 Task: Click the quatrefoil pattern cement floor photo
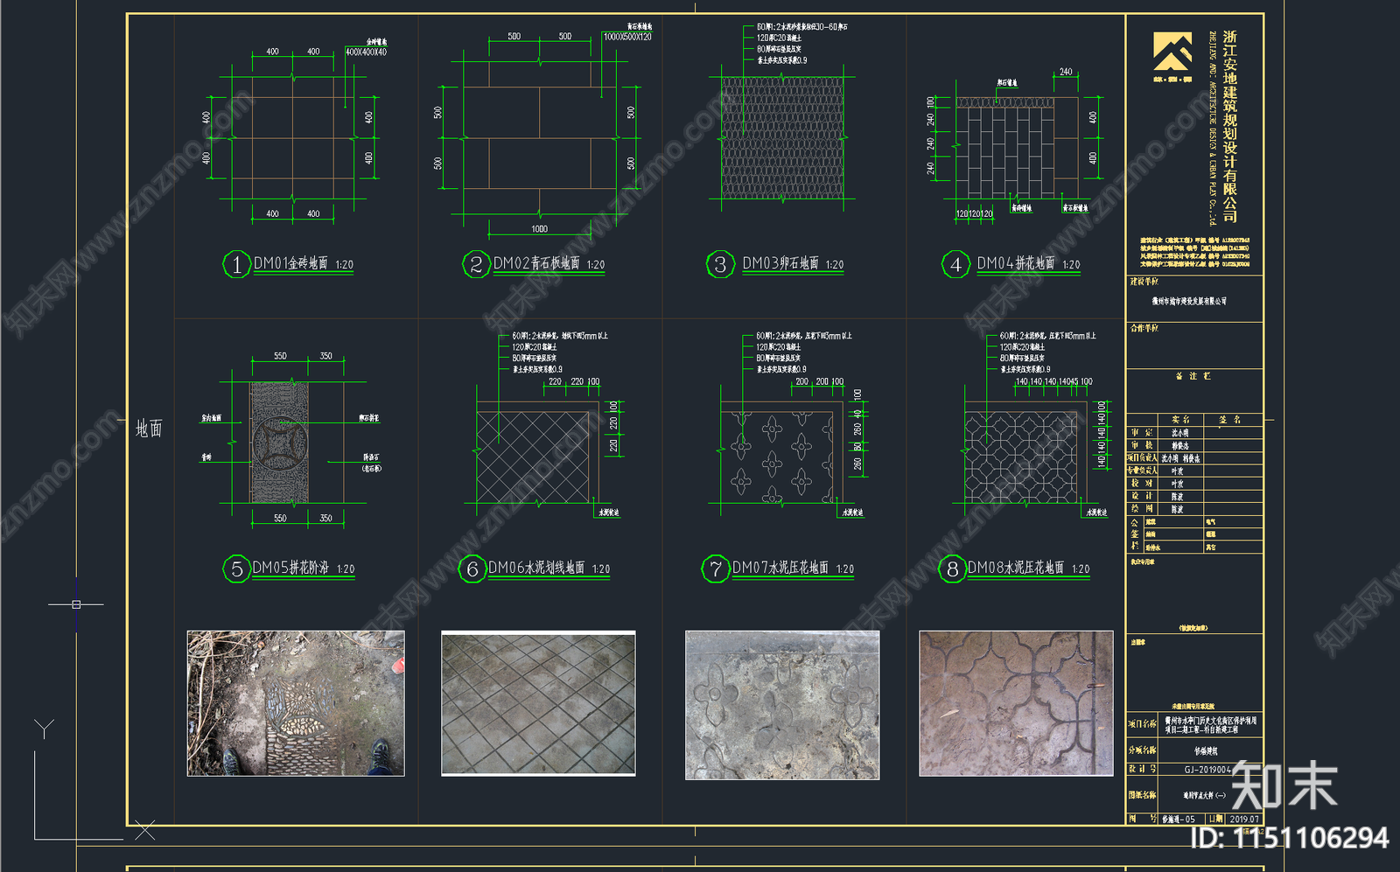pos(1016,703)
